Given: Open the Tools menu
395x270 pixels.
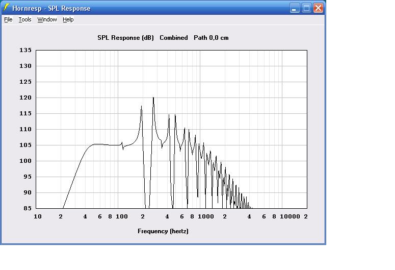Looking at the screenshot, I should click(x=25, y=19).
